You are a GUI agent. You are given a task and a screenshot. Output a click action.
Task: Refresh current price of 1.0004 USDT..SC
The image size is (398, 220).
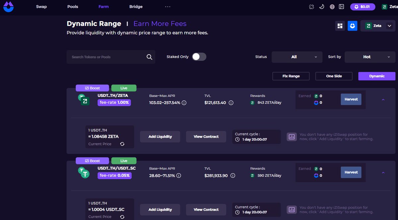pyautogui.click(x=122, y=217)
